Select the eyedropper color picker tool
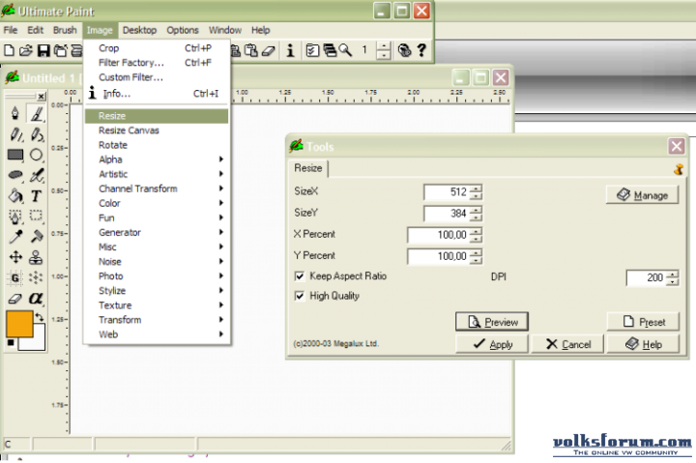Image resolution: width=696 pixels, height=463 pixels. coord(15,237)
